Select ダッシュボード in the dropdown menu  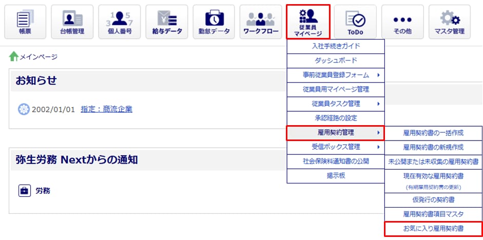336,61
